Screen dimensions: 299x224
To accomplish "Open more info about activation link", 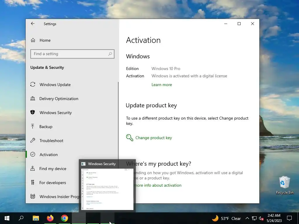I will [x=157, y=185].
